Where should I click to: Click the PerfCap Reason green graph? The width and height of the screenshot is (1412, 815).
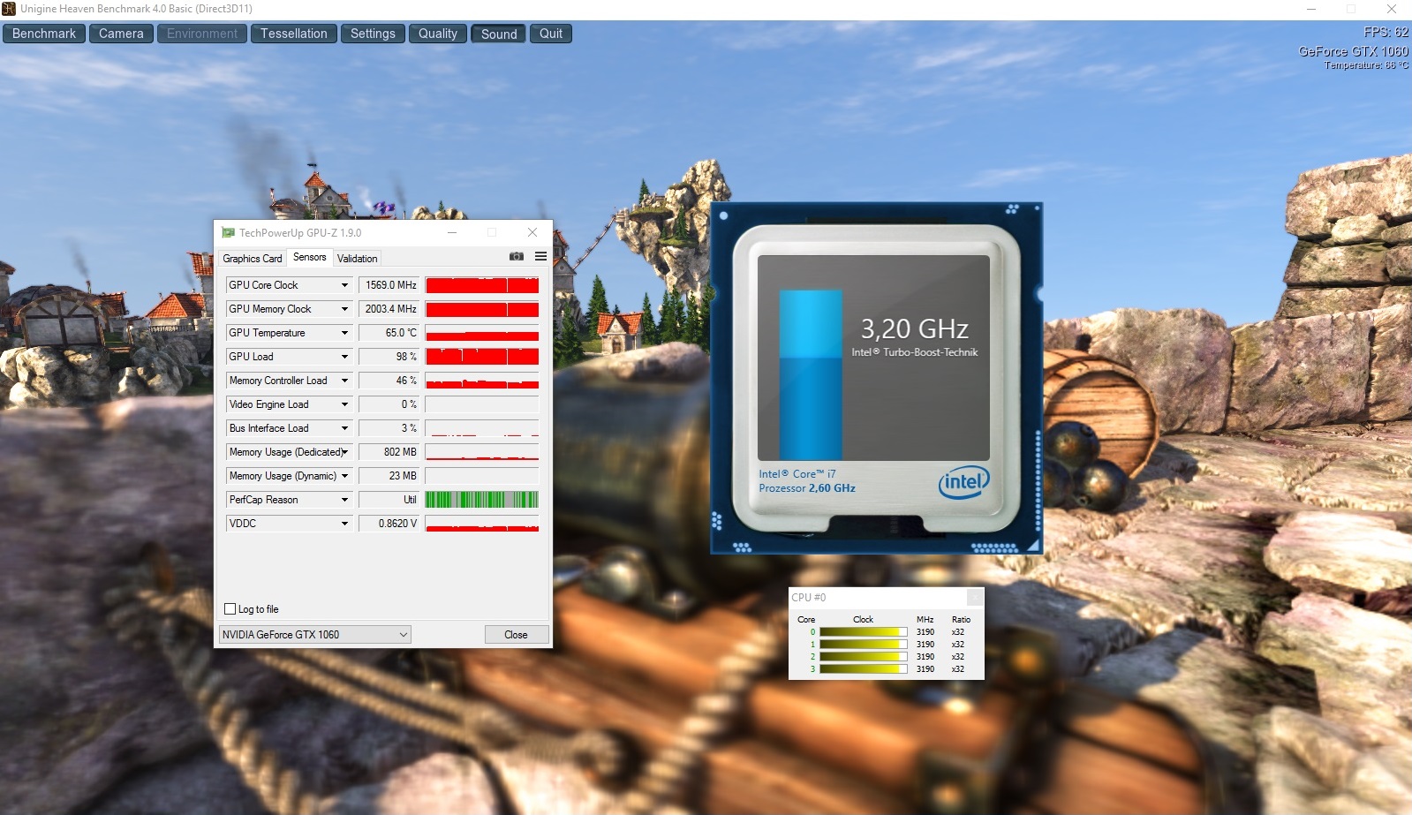(x=482, y=500)
